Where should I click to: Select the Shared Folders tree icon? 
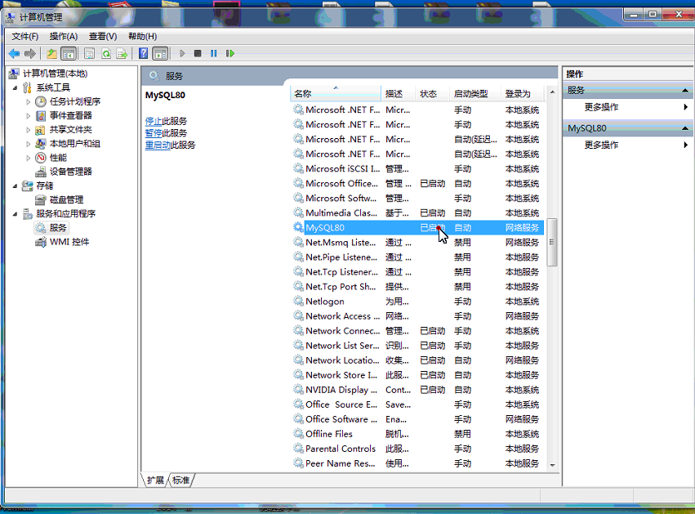point(41,130)
